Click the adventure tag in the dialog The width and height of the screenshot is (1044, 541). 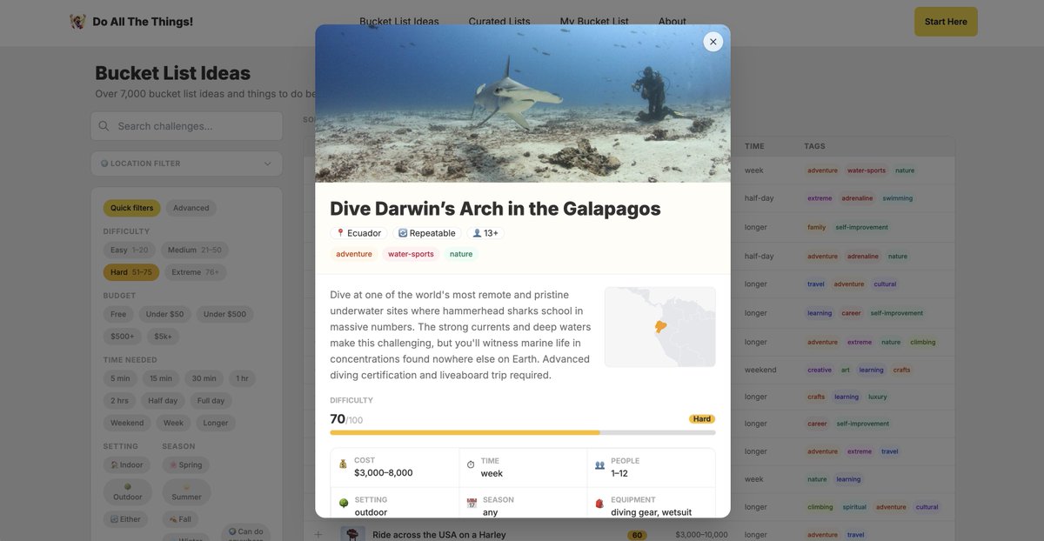pos(354,254)
